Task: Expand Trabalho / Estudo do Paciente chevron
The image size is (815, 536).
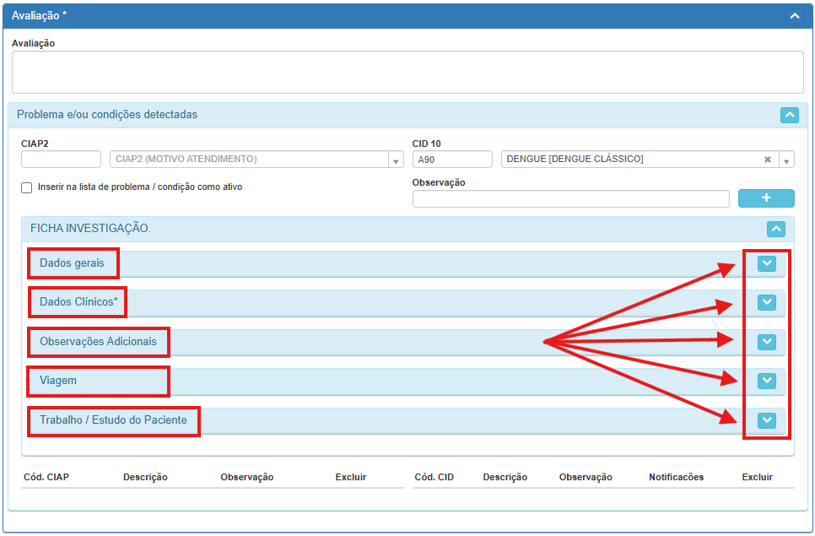Action: point(766,420)
